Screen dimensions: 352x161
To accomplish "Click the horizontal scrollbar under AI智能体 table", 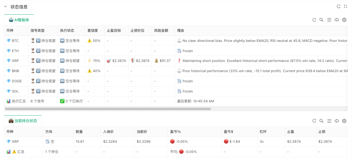I will (x=108, y=109).
